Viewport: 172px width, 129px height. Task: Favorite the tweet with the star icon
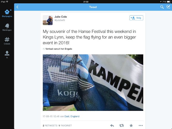(131, 125)
